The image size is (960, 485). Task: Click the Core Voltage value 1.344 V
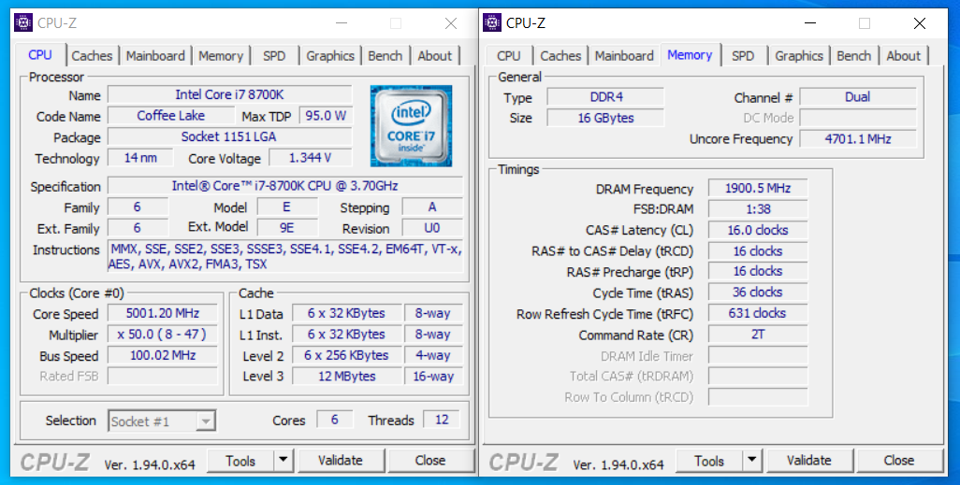click(311, 158)
